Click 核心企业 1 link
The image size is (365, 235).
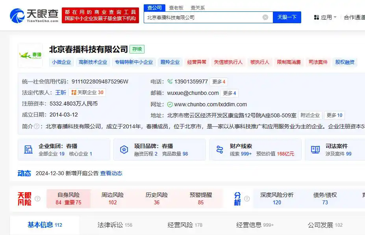coord(81,154)
